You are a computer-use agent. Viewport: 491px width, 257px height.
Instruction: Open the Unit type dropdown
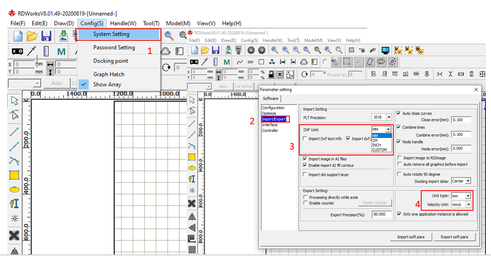[468, 196]
